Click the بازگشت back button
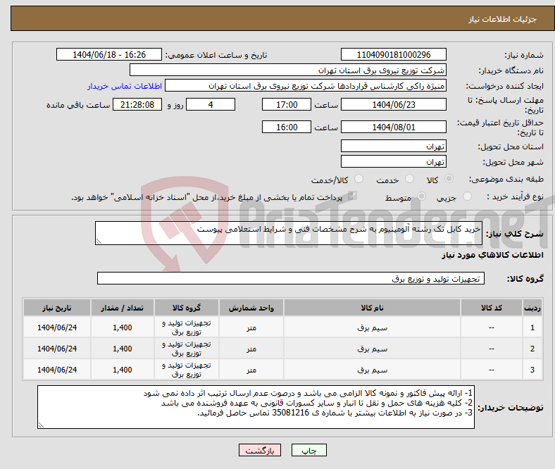 pyautogui.click(x=260, y=450)
